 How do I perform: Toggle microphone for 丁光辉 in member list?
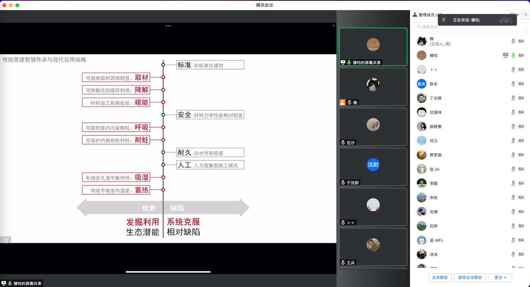point(513,98)
